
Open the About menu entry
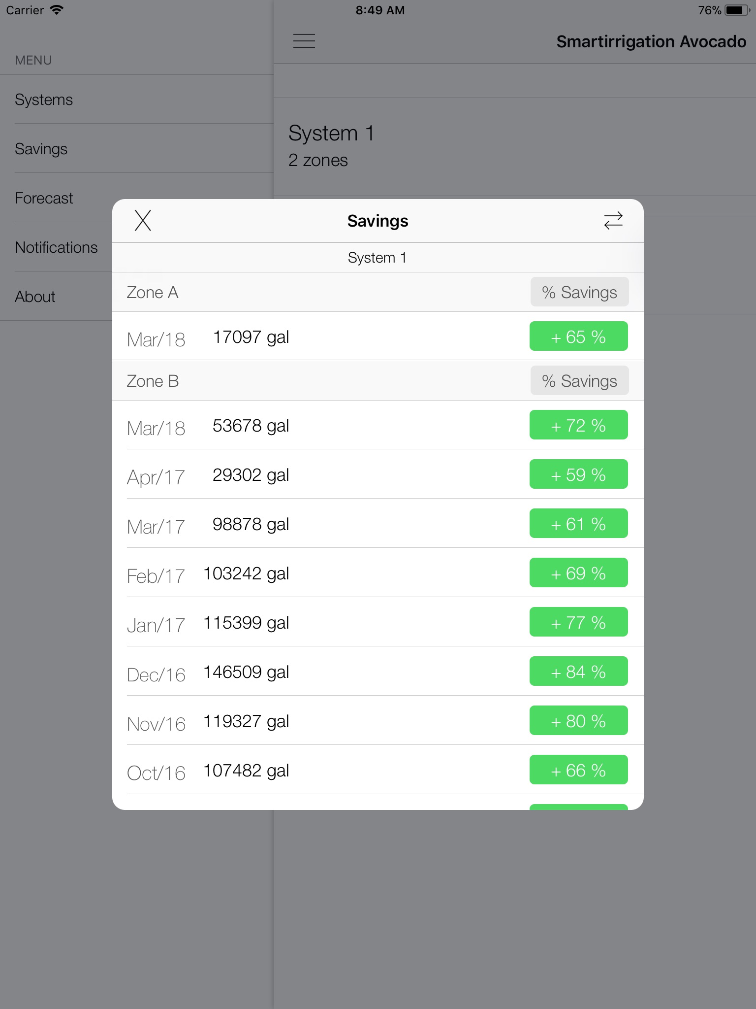35,297
